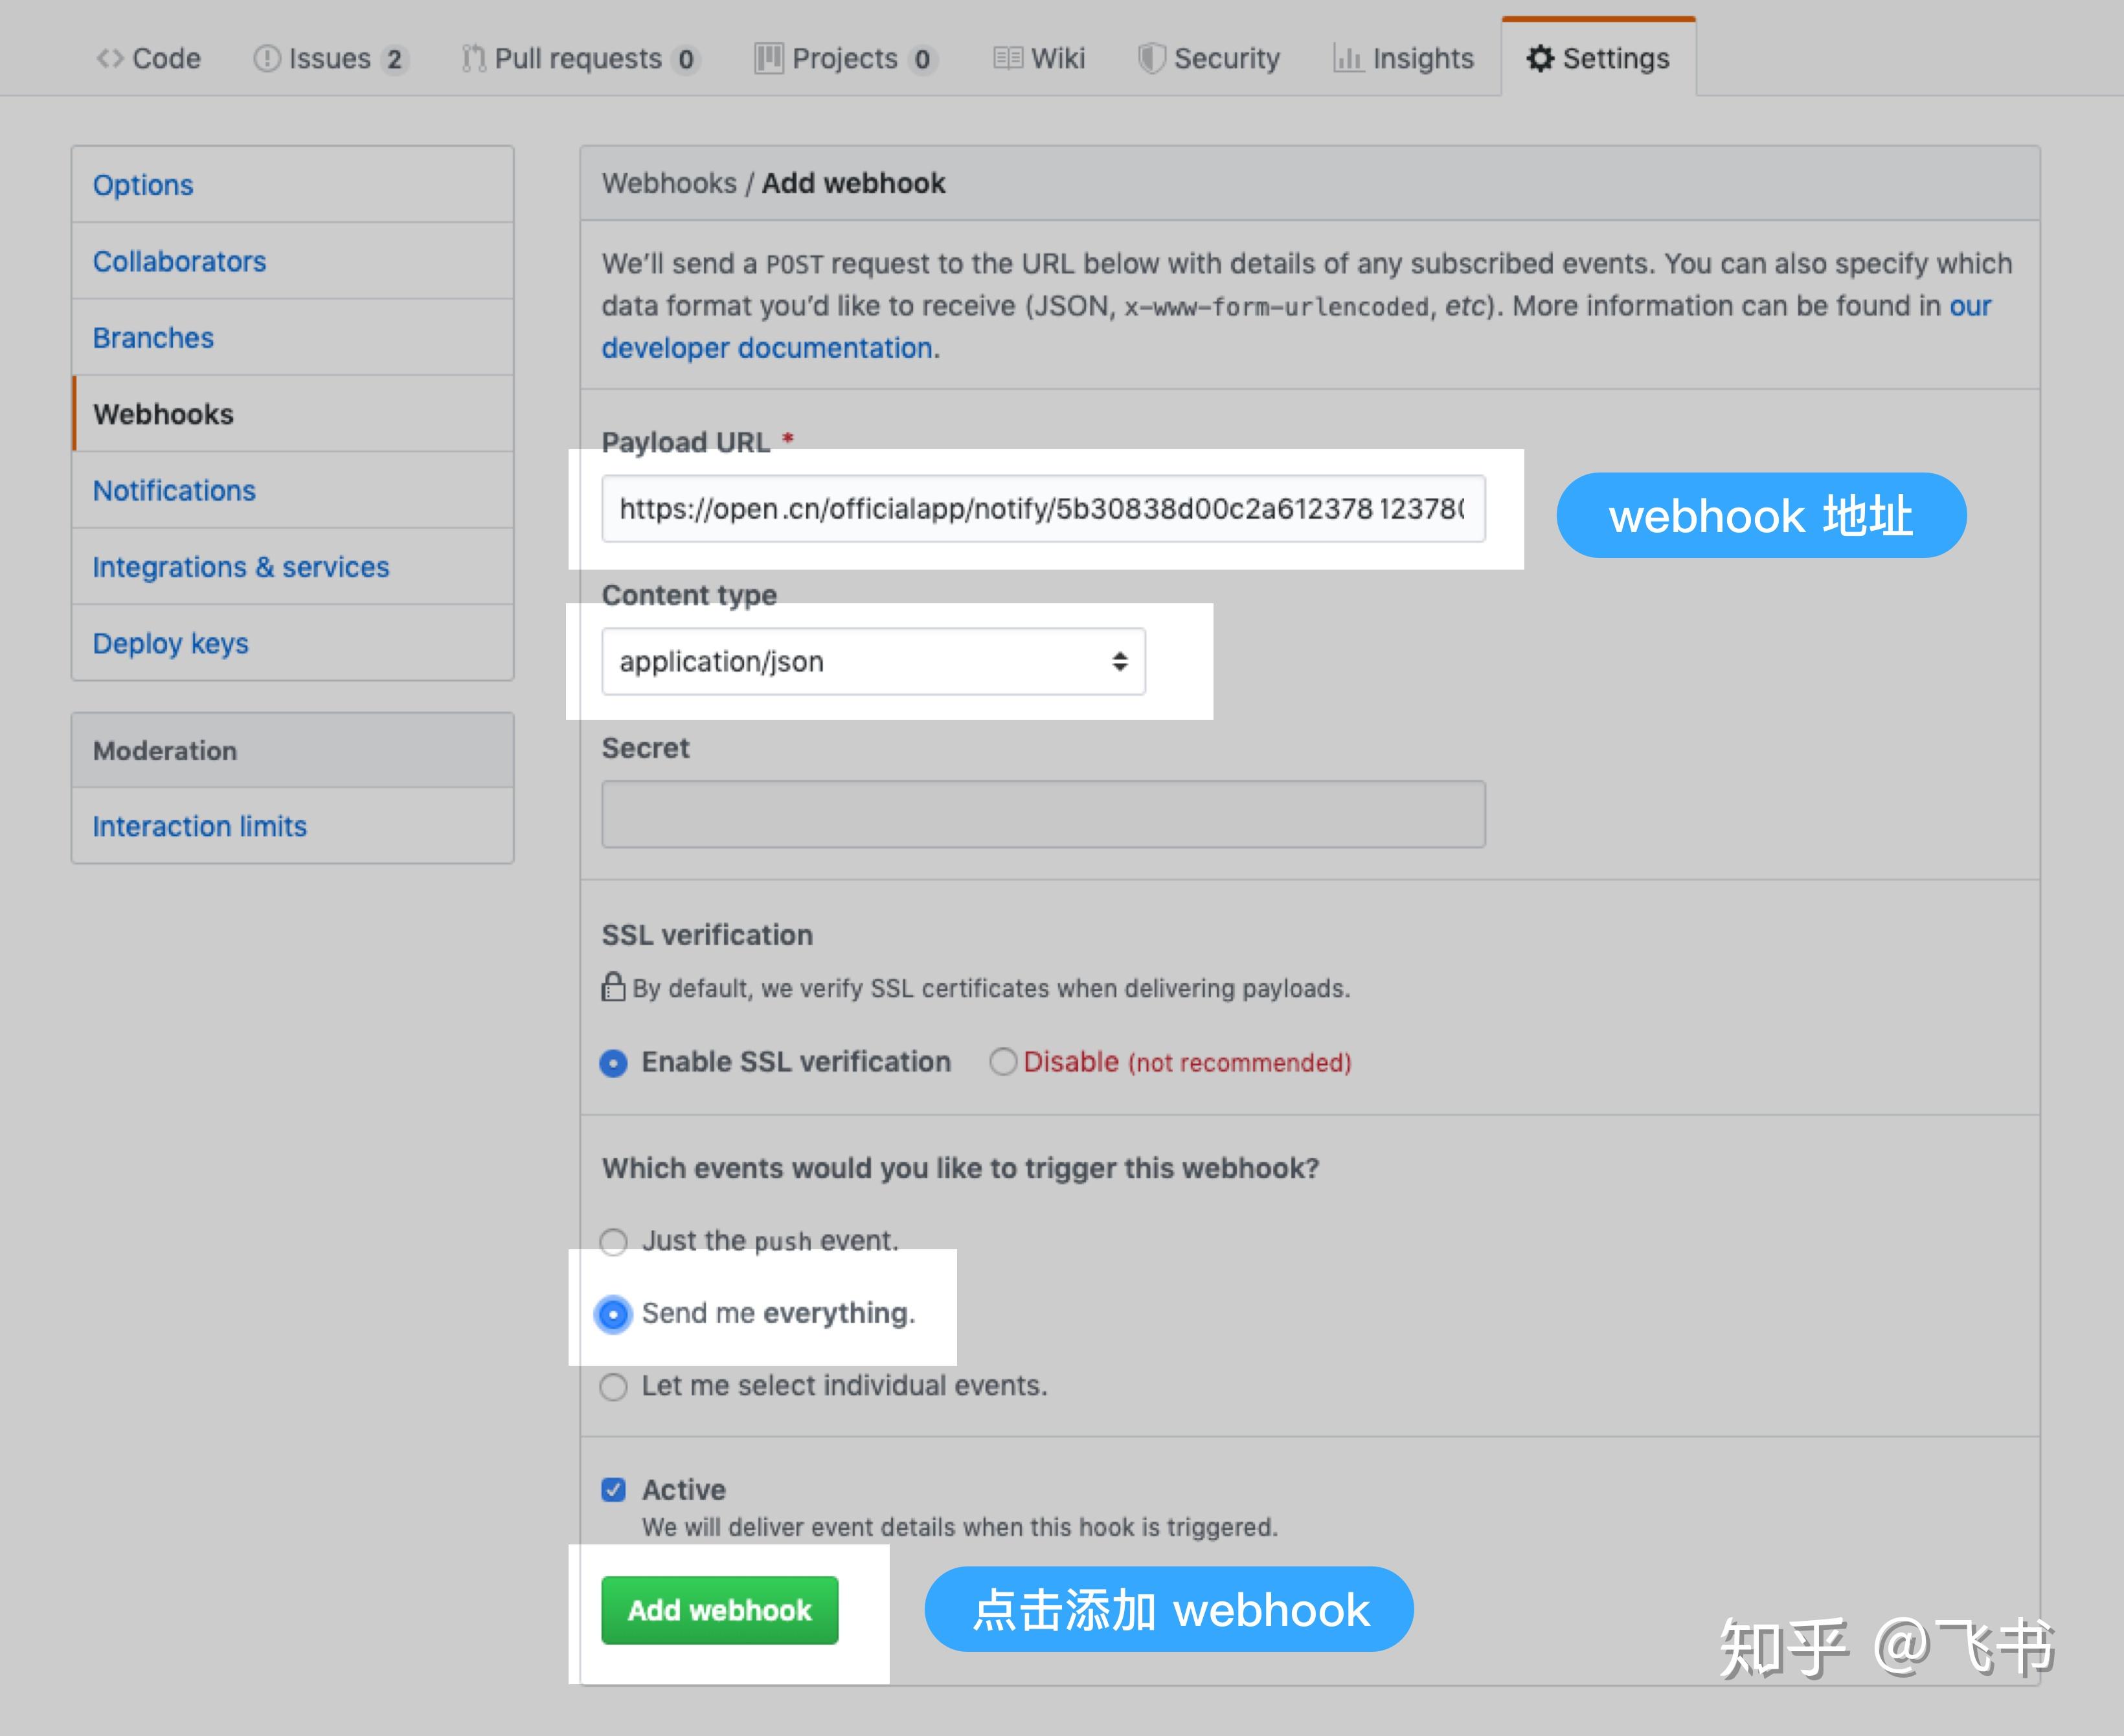Image resolution: width=2124 pixels, height=1736 pixels.
Task: Click the Webhooks breadcrumb link
Action: (x=668, y=184)
